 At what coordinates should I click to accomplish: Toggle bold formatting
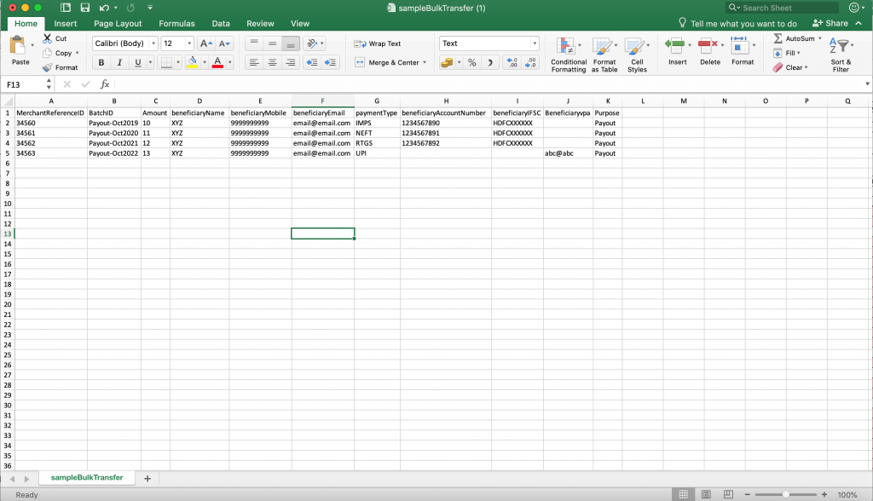(101, 62)
